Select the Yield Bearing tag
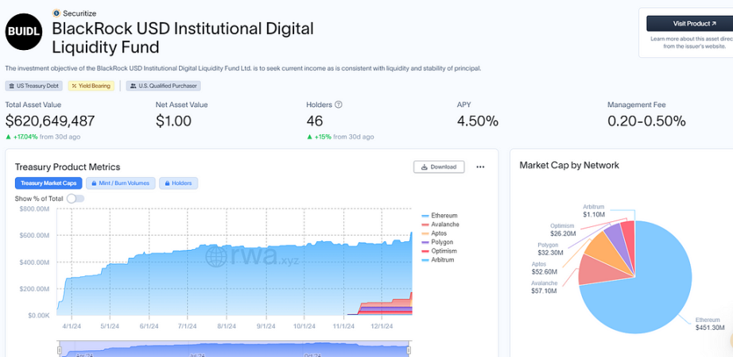 point(91,86)
